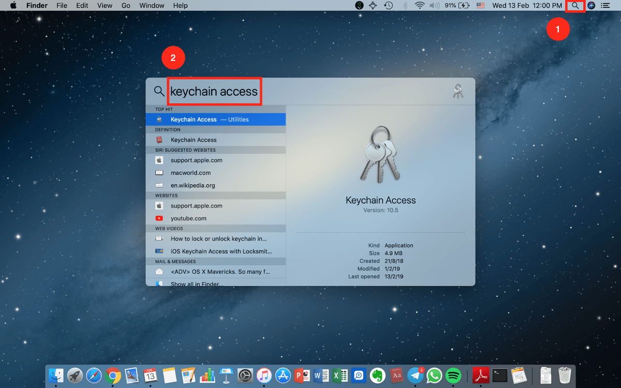Click the Spotlight magnifier in menu bar
The image size is (621, 388).
coord(575,6)
